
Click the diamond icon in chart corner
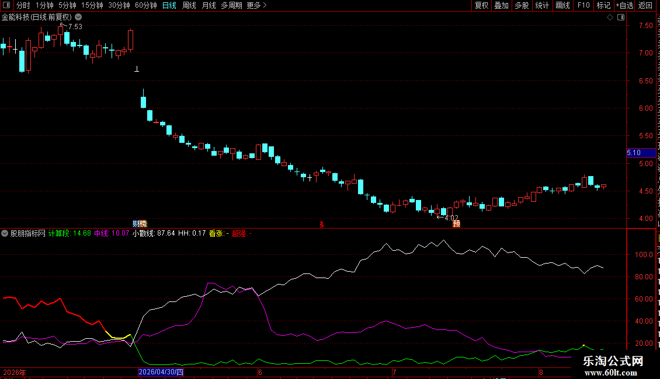610,17
